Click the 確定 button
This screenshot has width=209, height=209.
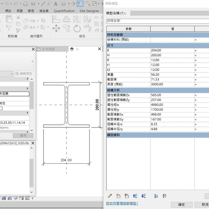[181, 204]
